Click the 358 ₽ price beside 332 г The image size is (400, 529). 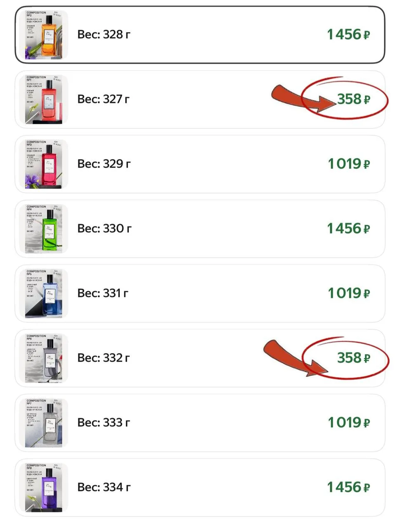coord(353,358)
